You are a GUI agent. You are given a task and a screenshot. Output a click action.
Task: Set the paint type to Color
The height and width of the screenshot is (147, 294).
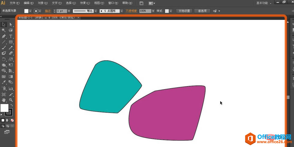coord(3,120)
